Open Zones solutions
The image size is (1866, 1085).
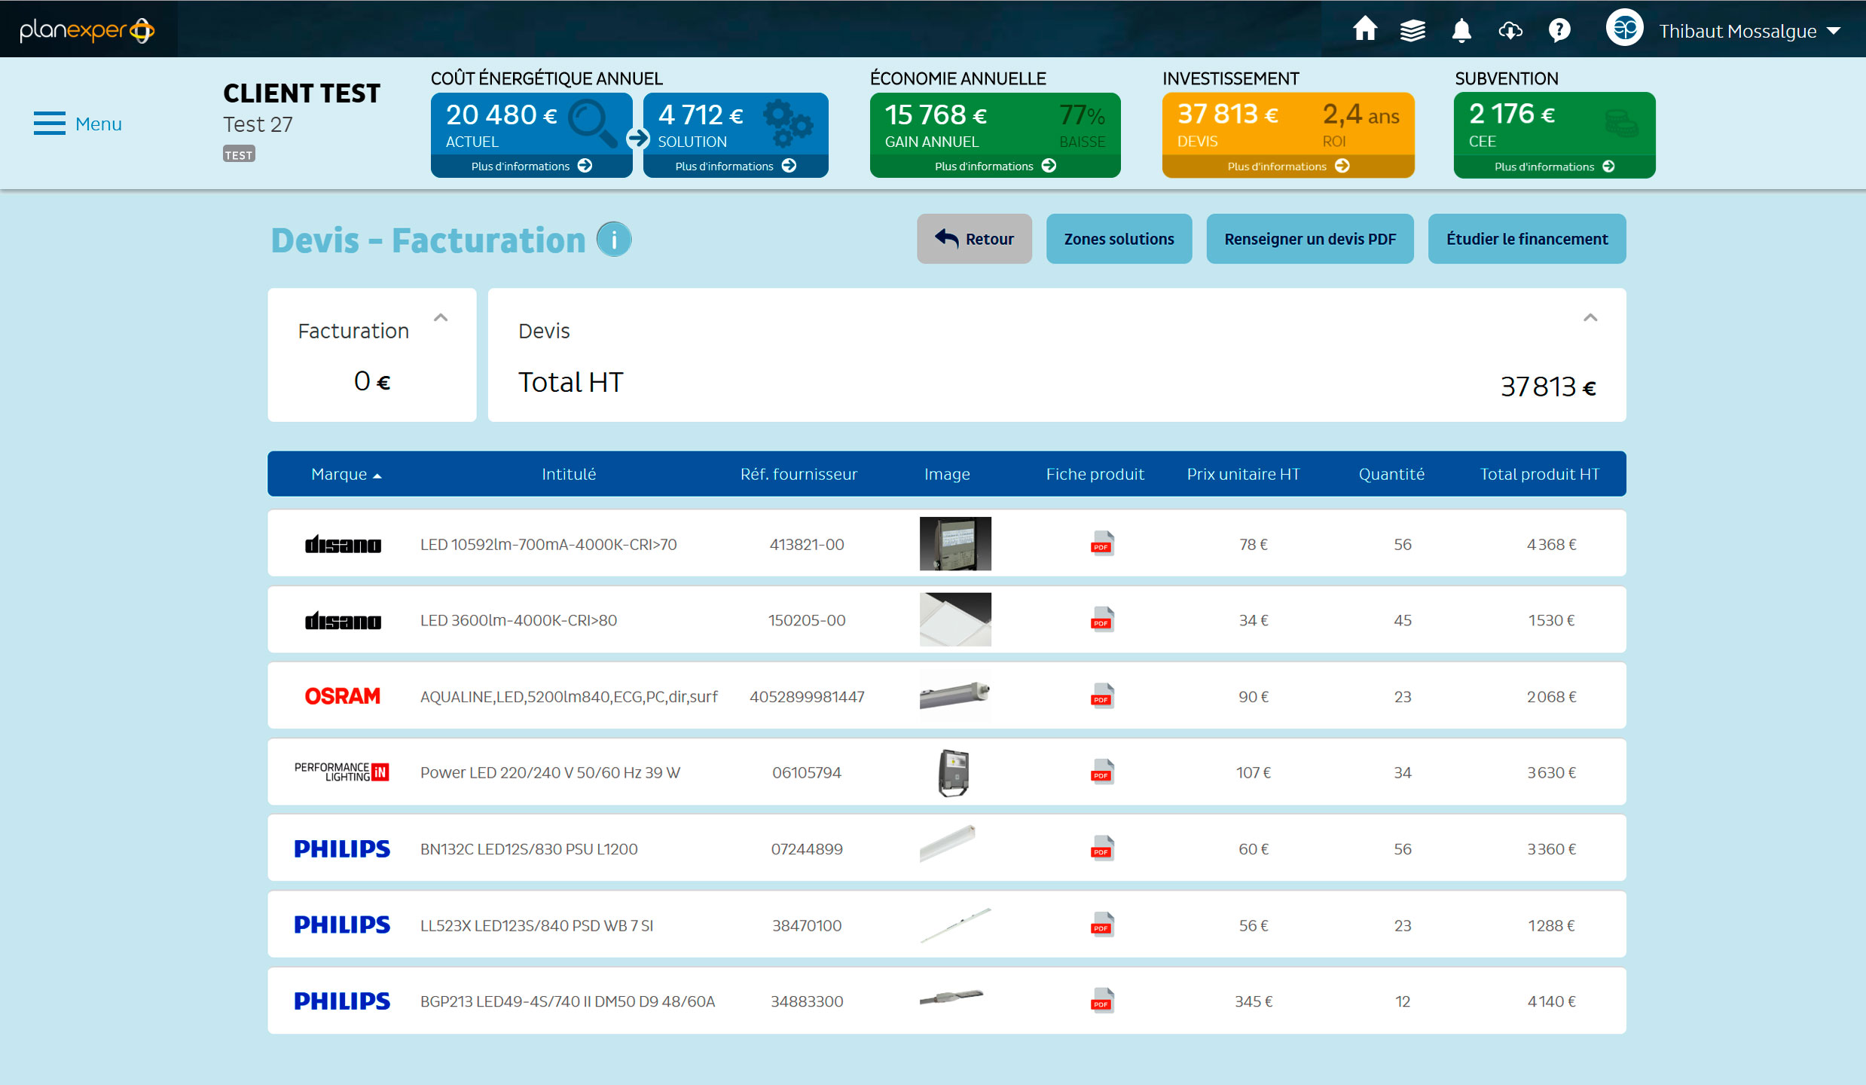[1119, 239]
